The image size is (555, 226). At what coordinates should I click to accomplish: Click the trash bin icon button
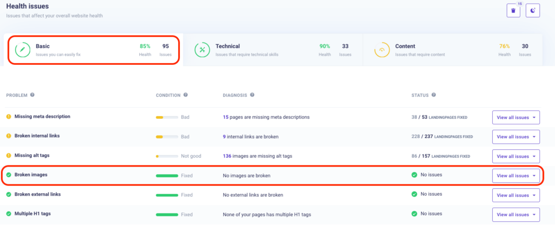(513, 10)
